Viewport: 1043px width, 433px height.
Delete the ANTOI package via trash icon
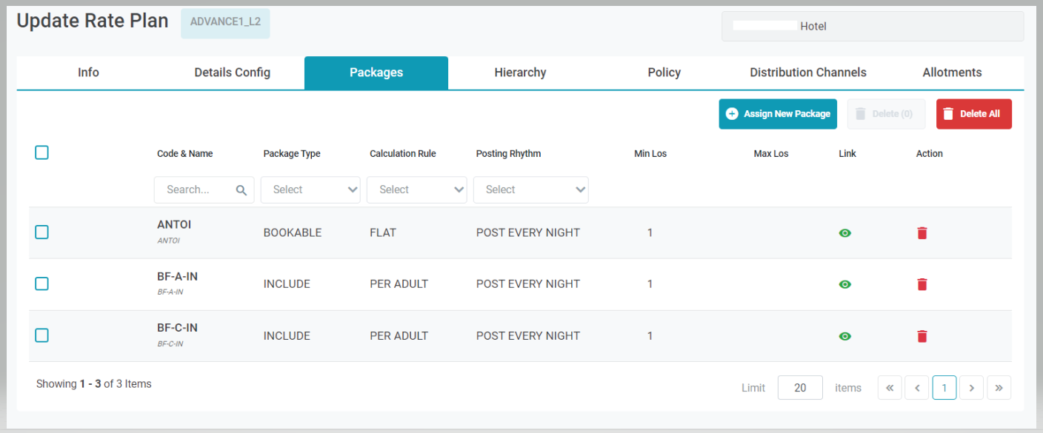[922, 233]
